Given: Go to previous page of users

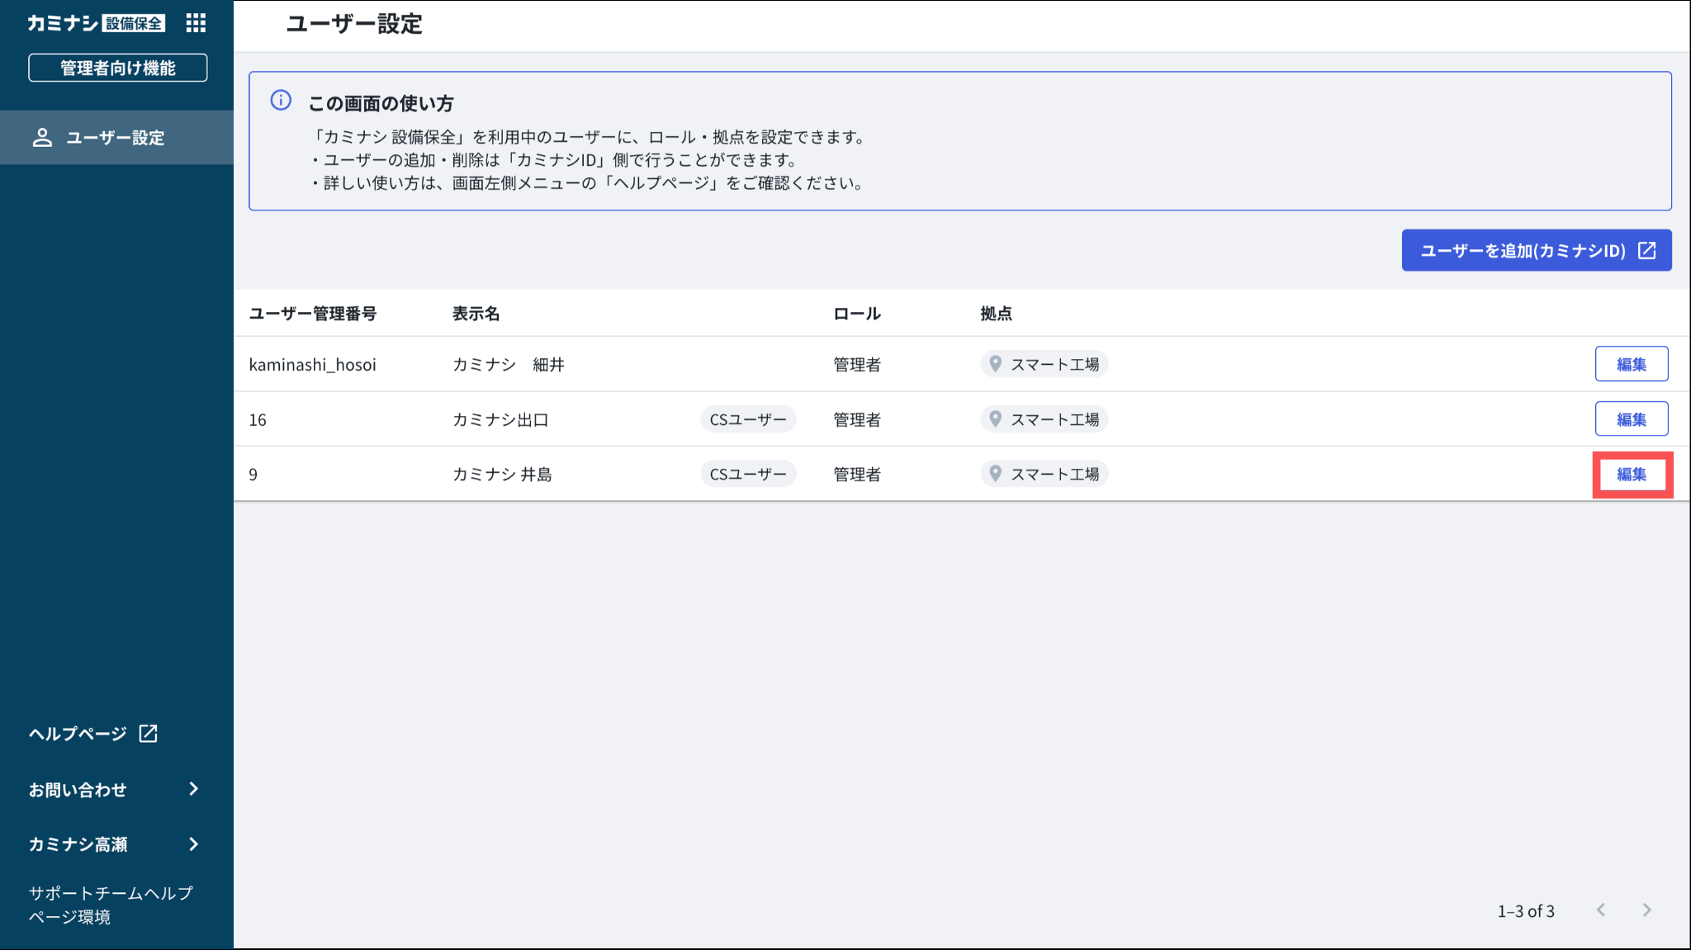Looking at the screenshot, I should click(1601, 910).
